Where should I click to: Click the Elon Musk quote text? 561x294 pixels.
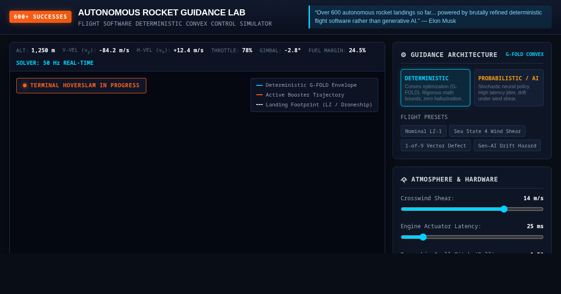coord(428,17)
